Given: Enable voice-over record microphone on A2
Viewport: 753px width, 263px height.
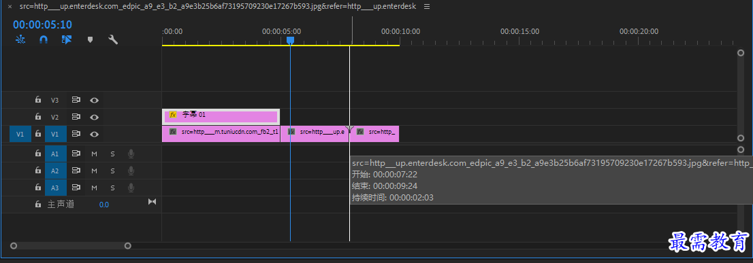Looking at the screenshot, I should pos(131,171).
